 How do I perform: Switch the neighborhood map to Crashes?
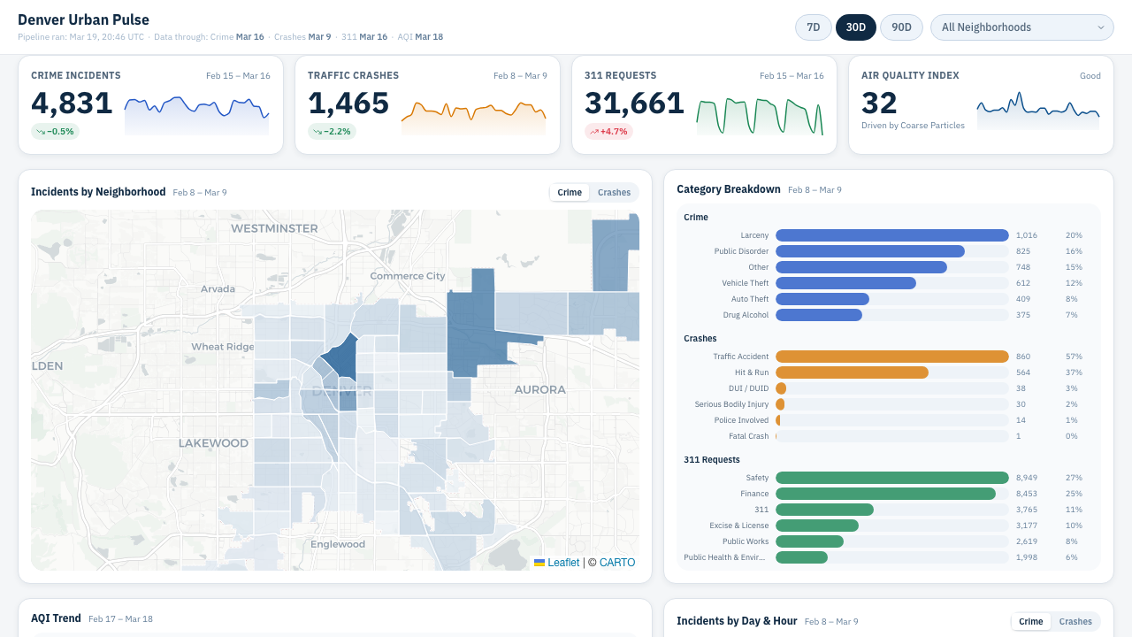(x=614, y=192)
